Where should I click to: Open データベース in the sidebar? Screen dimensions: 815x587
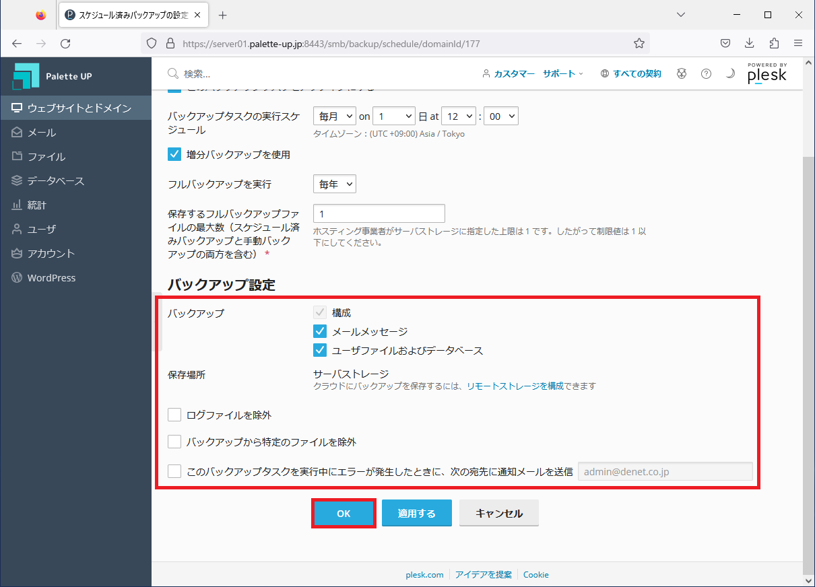pos(75,181)
